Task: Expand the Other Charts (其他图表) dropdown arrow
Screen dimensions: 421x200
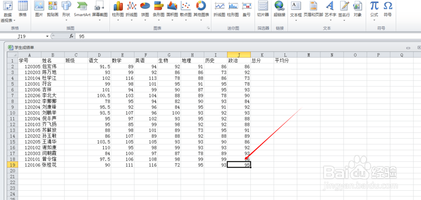Action: [201, 20]
